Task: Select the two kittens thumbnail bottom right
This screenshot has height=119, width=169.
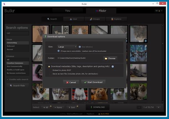Action: pos(139,92)
